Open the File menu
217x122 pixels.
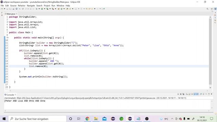coord(2,6)
